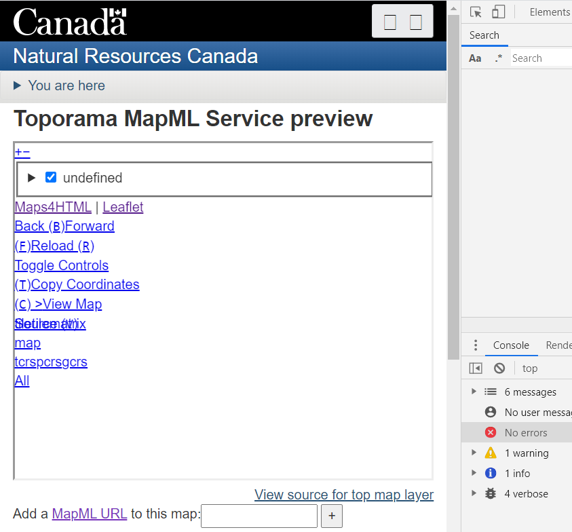Switch to the Elements tab

pos(550,12)
